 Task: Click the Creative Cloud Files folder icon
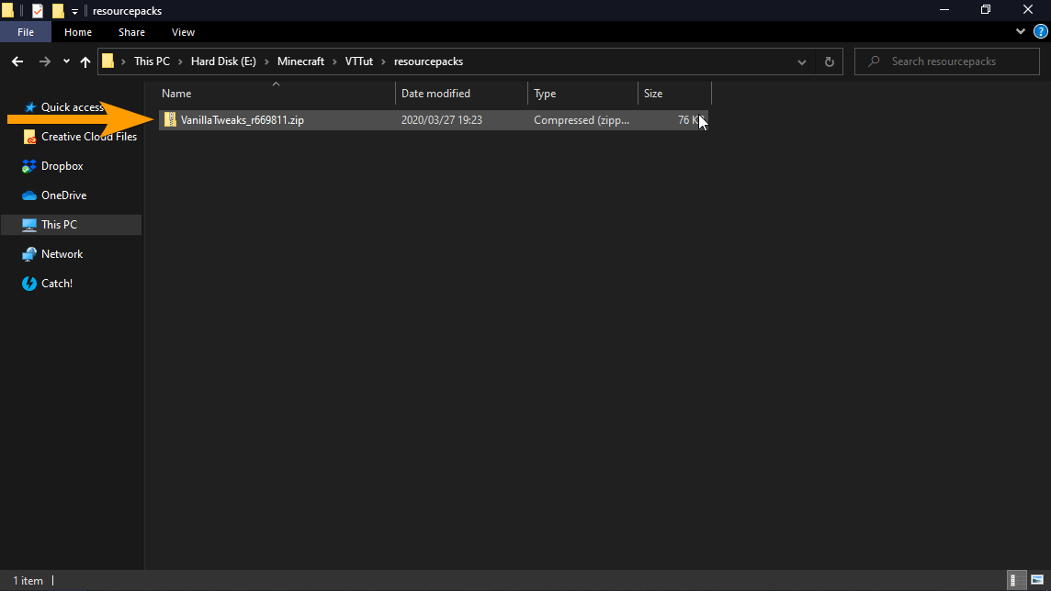click(29, 137)
